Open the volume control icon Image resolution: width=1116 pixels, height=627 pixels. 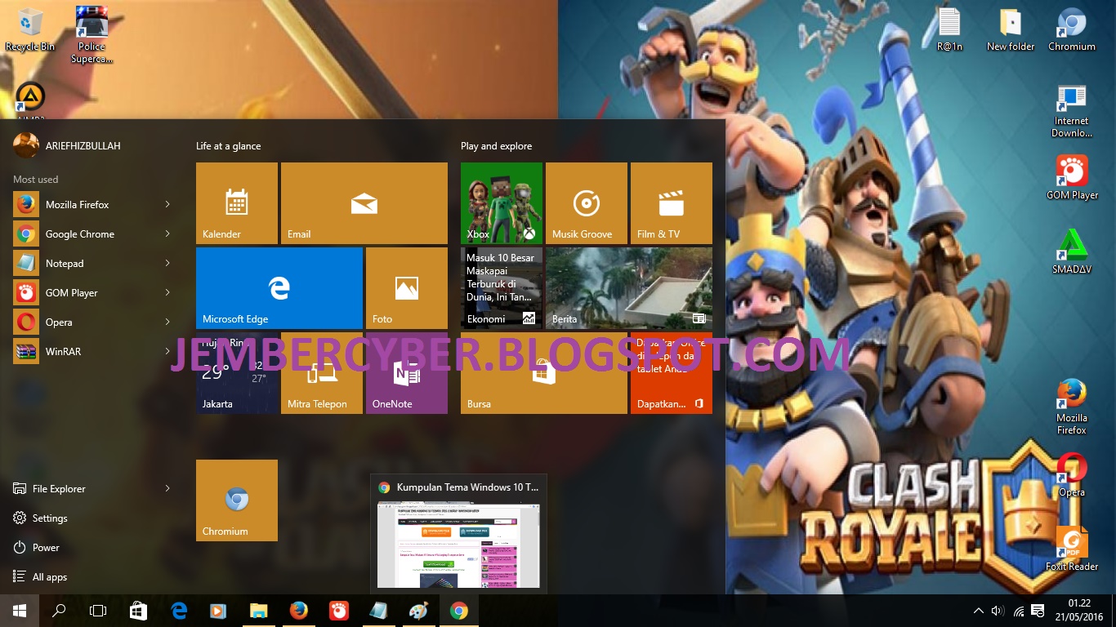point(998,611)
